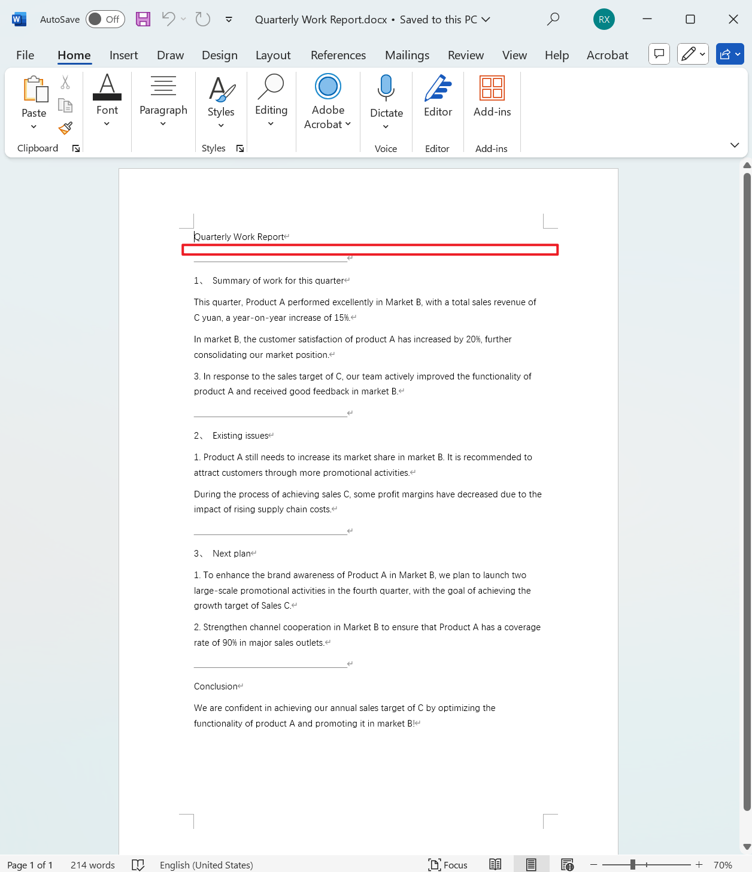Click the 214 words count
Viewport: 752px width, 872px height.
(x=93, y=865)
